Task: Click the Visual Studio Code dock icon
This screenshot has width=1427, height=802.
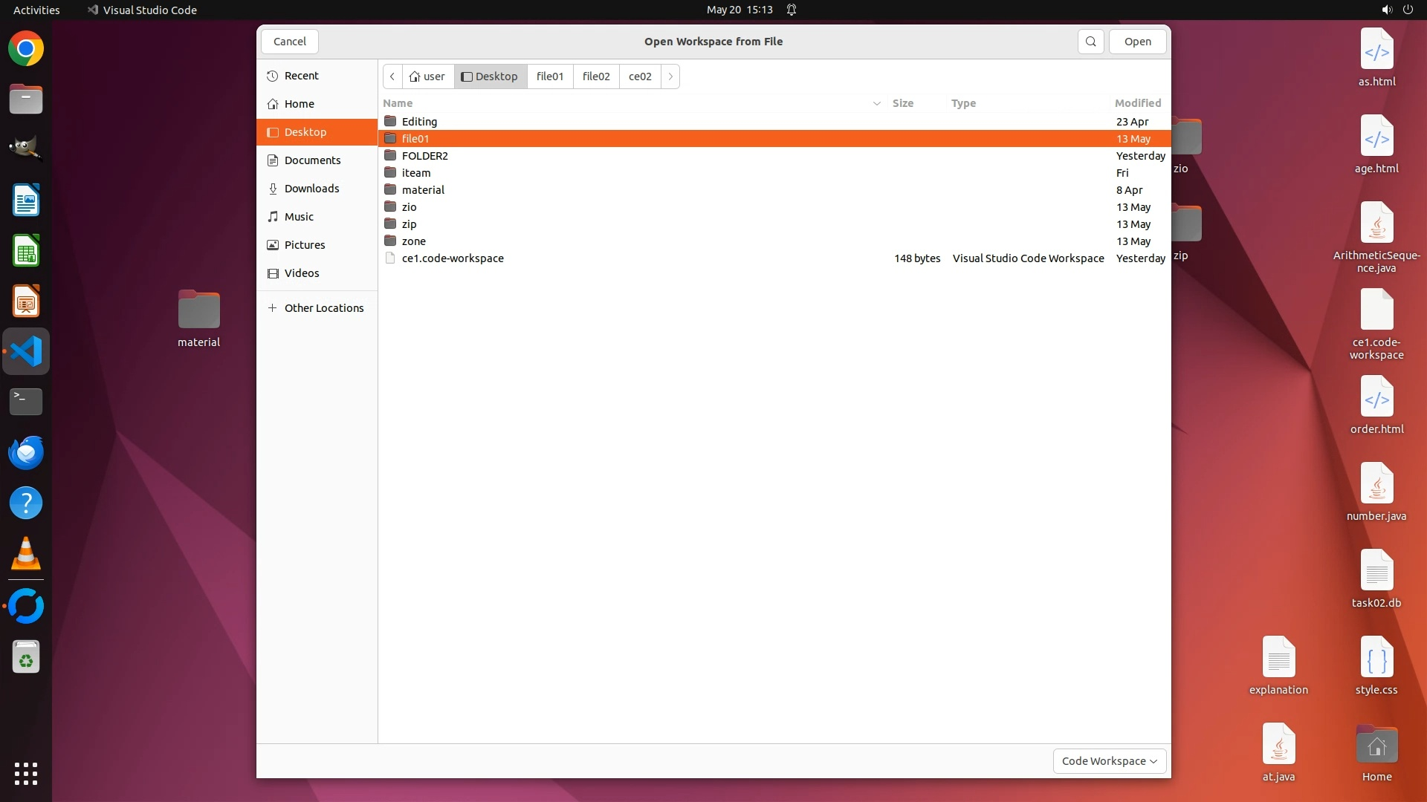Action: [26, 351]
